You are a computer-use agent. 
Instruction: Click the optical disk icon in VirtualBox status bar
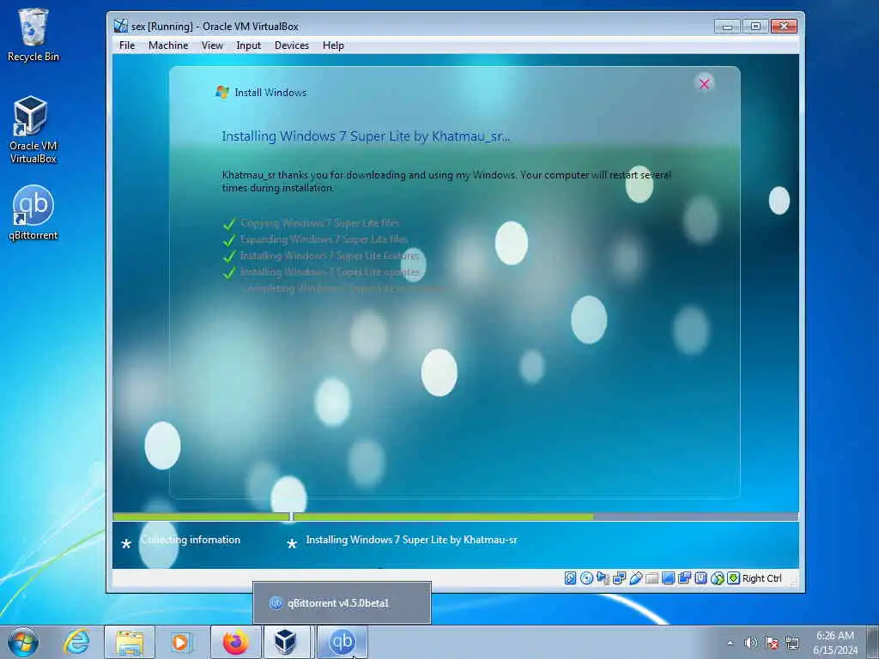pyautogui.click(x=586, y=578)
